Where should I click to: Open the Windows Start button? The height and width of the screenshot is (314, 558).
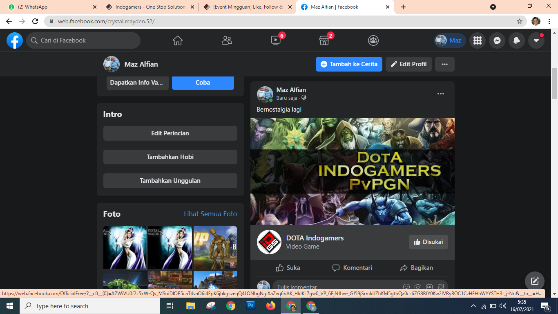point(10,306)
